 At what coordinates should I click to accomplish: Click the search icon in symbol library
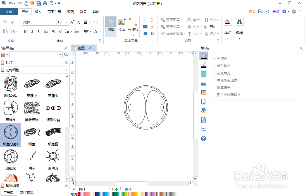(x=66, y=55)
